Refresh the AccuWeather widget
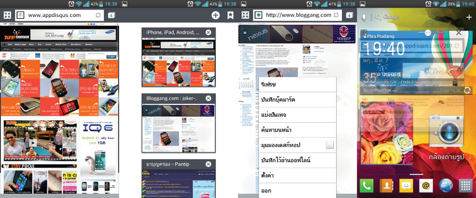Screen dimensions: 476x198 pos(467,90)
